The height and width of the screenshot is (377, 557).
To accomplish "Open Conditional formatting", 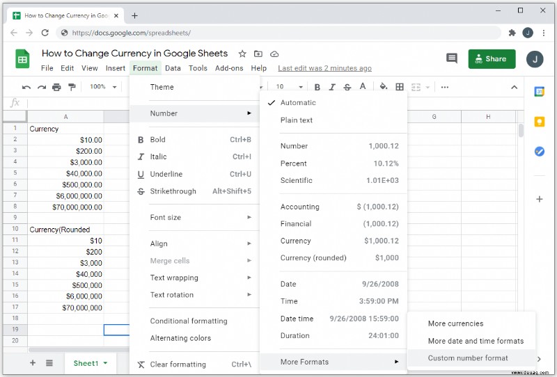I will point(195,321).
